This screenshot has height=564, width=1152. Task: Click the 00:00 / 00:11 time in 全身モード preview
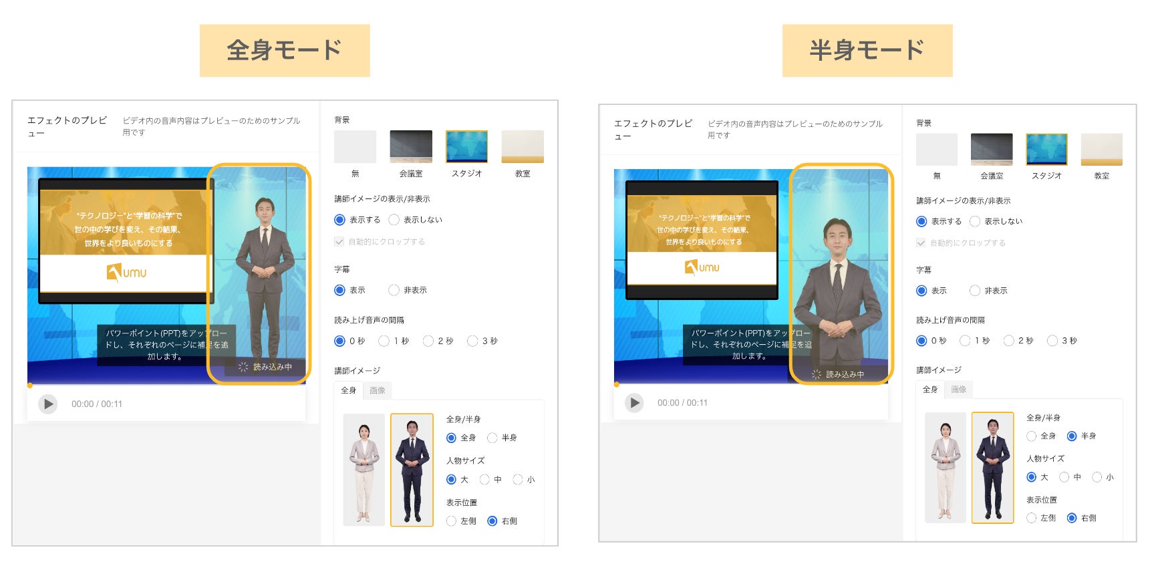[x=97, y=404]
